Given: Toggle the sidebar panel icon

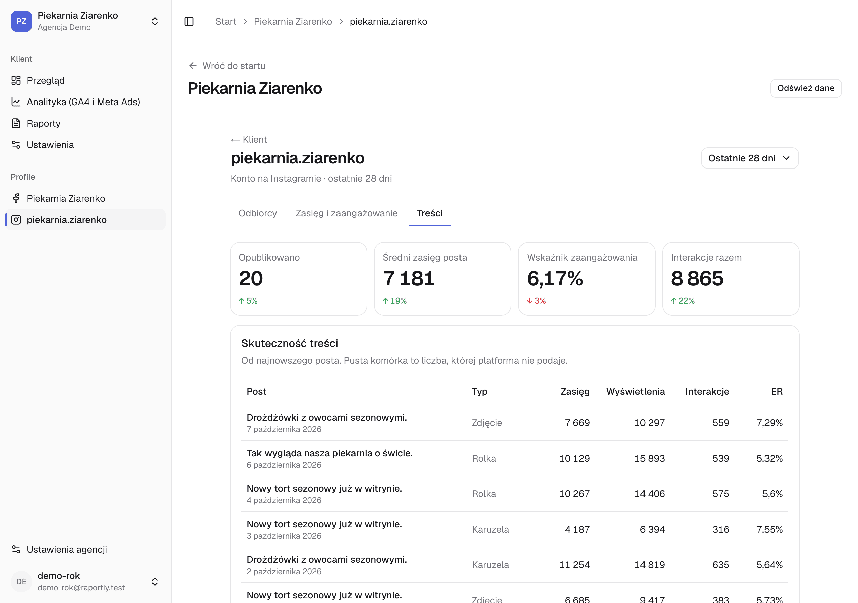Looking at the screenshot, I should (x=189, y=22).
